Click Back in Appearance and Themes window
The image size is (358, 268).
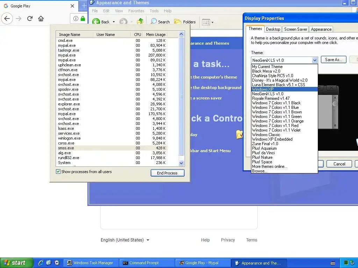click(x=101, y=22)
